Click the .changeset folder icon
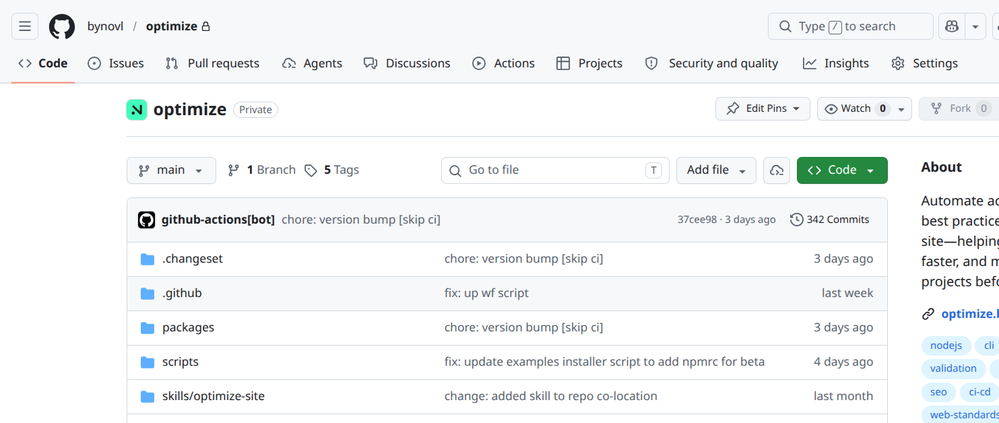This screenshot has height=423, width=999. click(x=148, y=259)
